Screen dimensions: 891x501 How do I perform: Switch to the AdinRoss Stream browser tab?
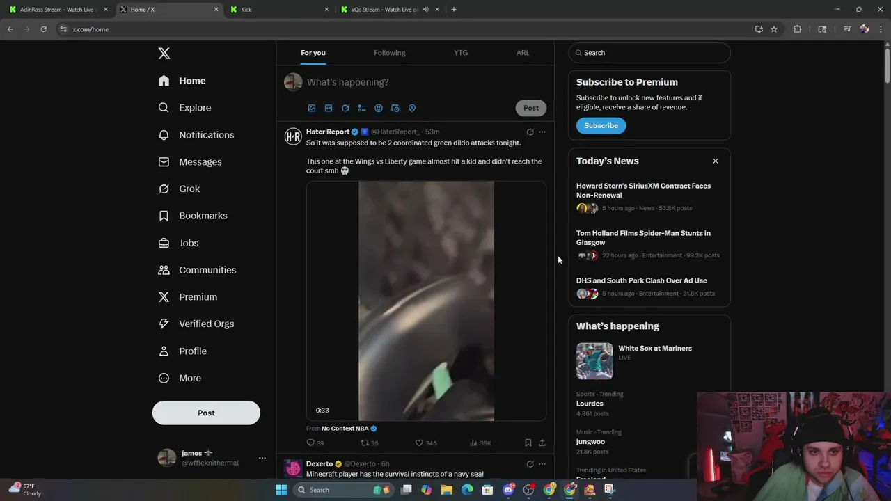tap(59, 10)
